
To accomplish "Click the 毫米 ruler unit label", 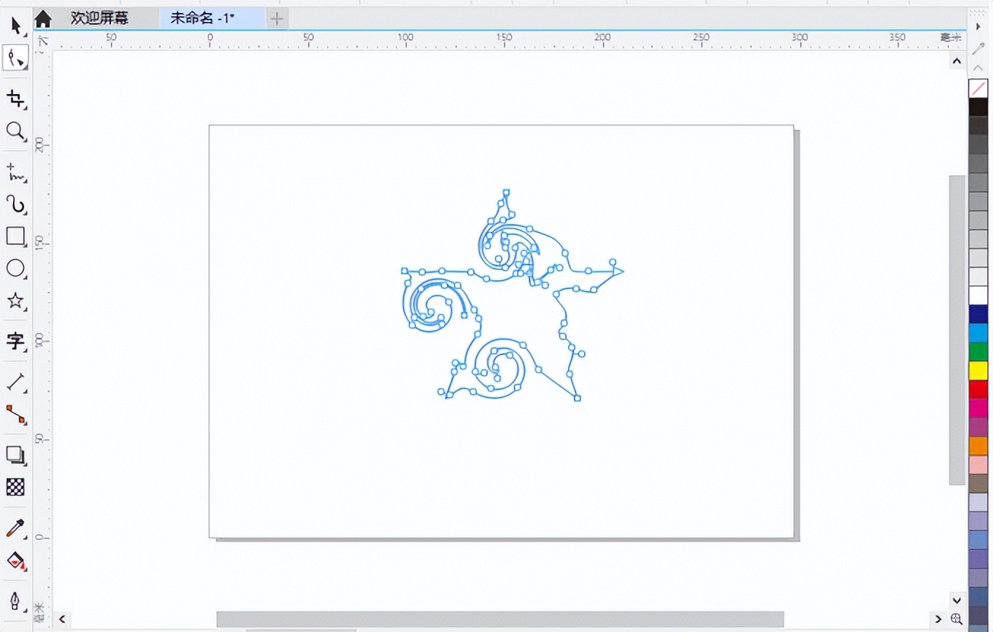I will pyautogui.click(x=951, y=37).
